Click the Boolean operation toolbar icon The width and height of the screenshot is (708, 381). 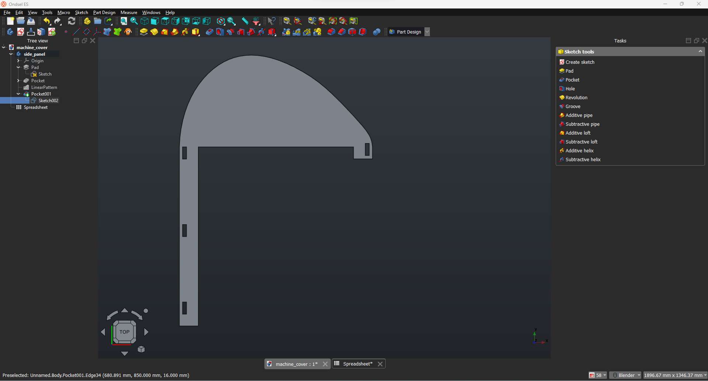pos(376,32)
